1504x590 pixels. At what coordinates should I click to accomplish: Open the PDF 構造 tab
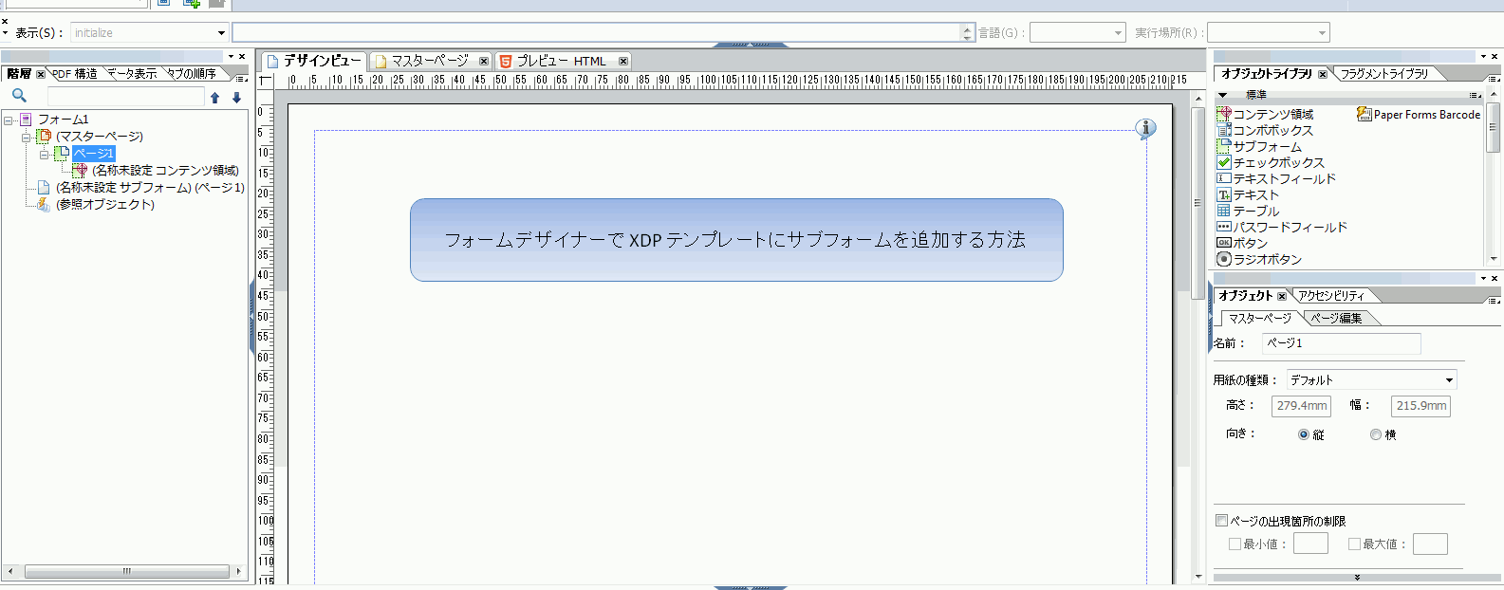(x=75, y=74)
